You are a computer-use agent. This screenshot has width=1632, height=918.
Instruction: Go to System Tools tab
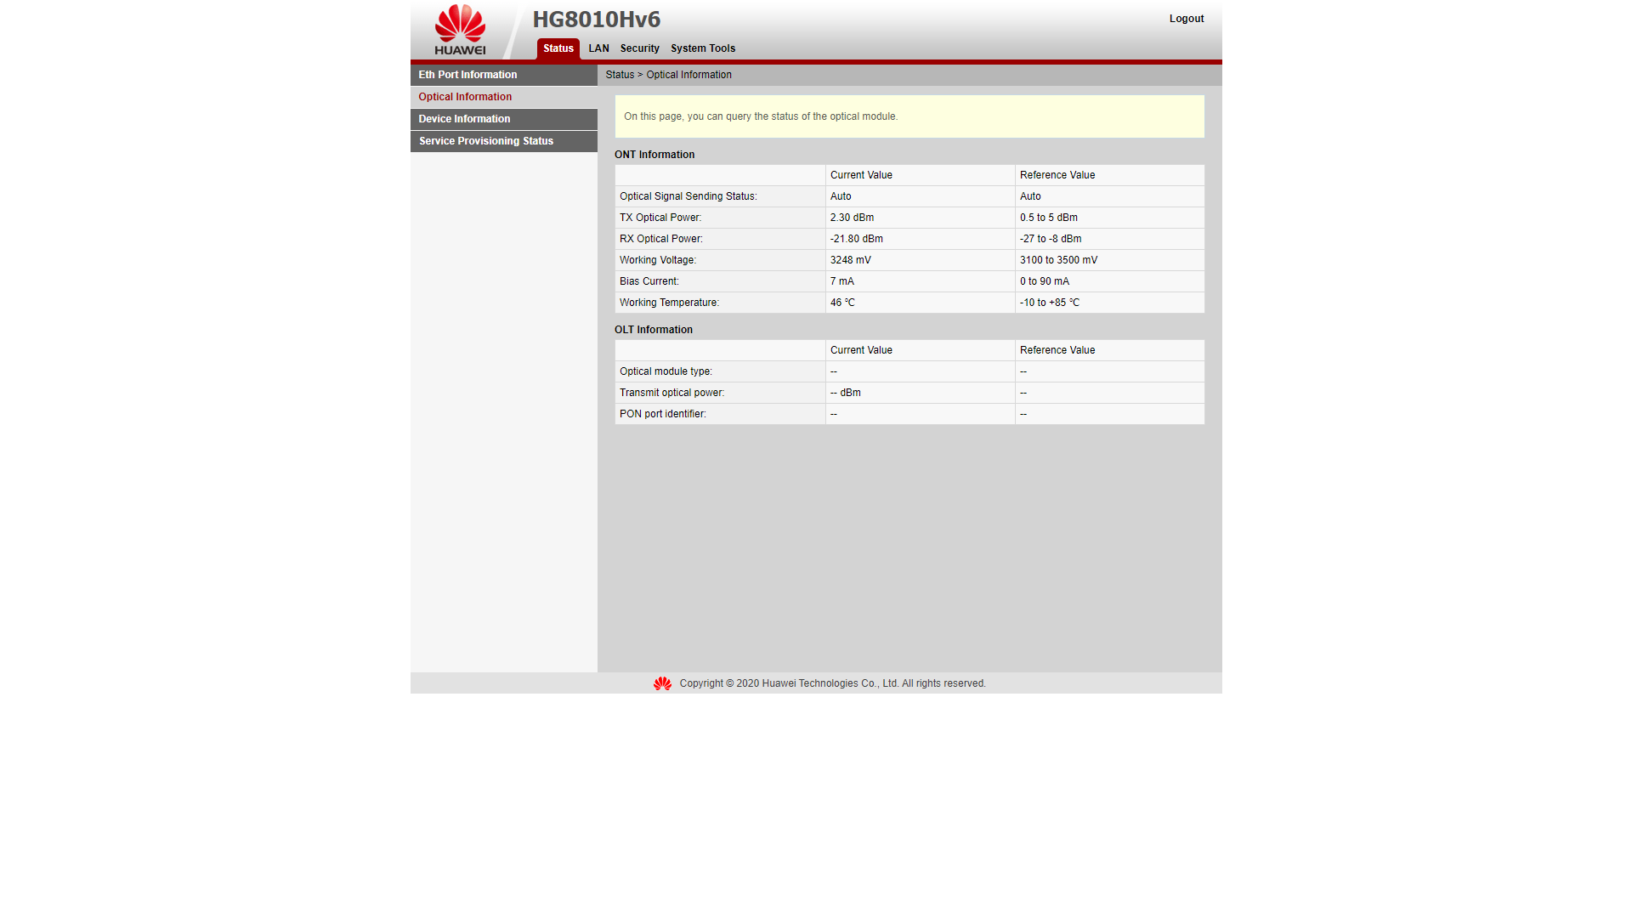pyautogui.click(x=703, y=48)
